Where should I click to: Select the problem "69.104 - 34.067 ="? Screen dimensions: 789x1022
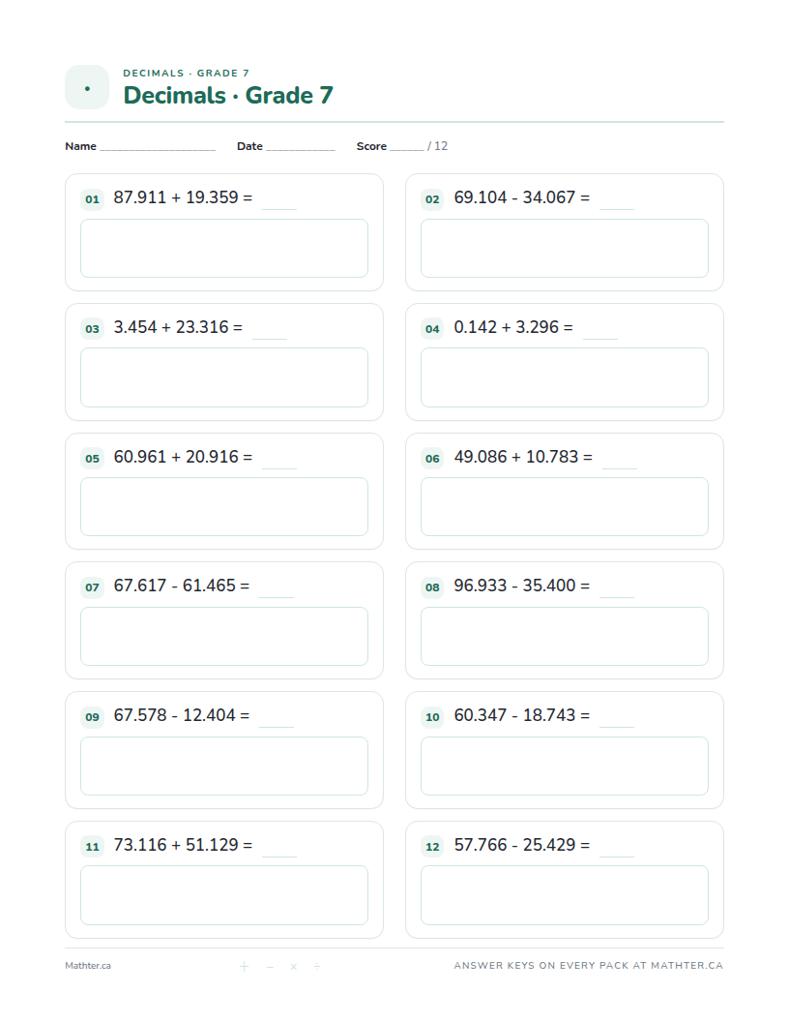coord(522,197)
